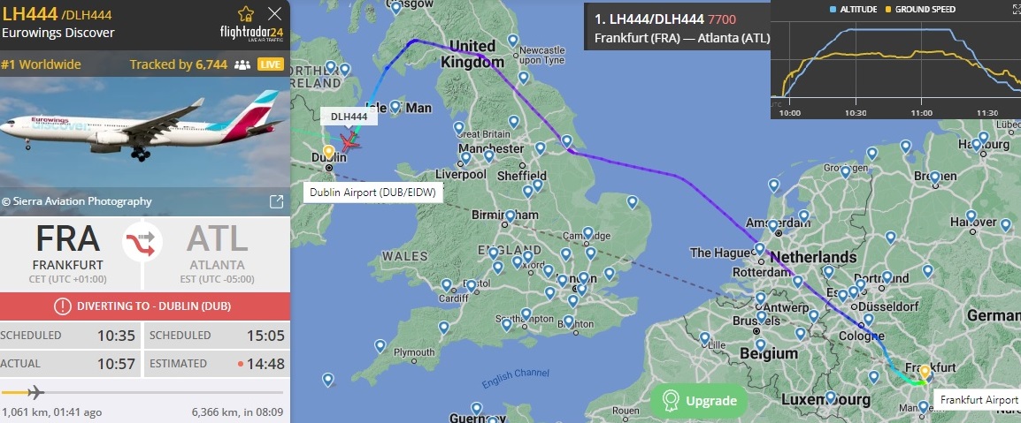Add LH444 to favorites with star icon
The height and width of the screenshot is (423, 1021).
tap(246, 13)
